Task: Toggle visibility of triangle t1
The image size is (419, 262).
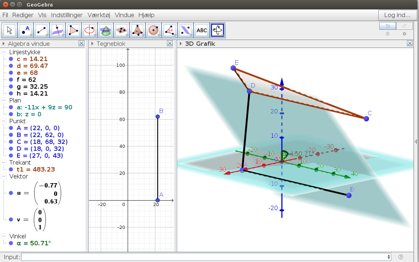Action: [x=11, y=169]
